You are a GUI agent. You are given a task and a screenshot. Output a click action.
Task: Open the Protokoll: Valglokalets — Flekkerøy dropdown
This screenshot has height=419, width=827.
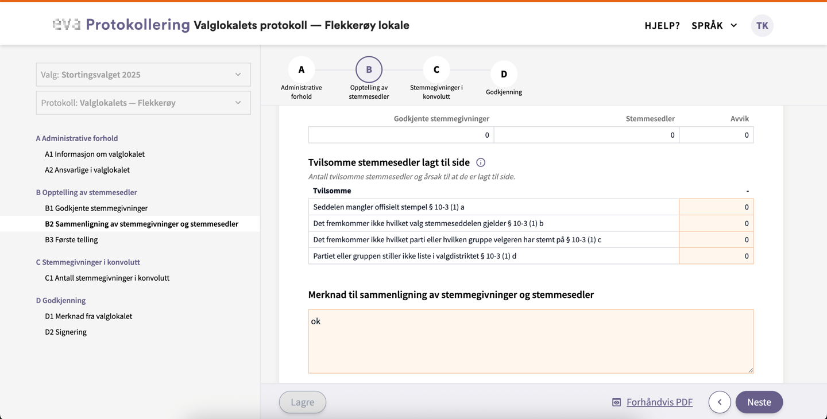[143, 103]
